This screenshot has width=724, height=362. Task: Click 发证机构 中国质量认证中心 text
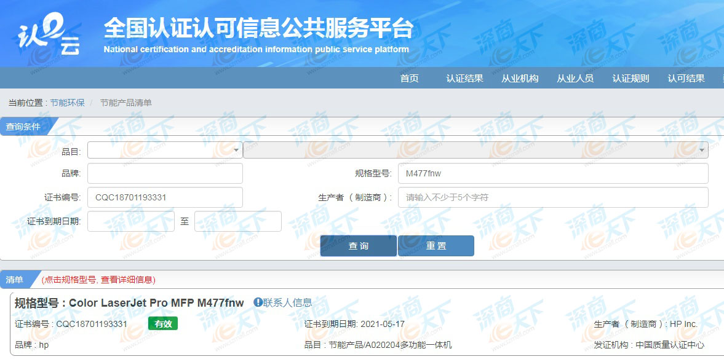point(649,344)
